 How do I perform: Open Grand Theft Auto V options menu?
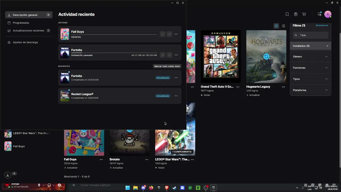(x=238, y=87)
